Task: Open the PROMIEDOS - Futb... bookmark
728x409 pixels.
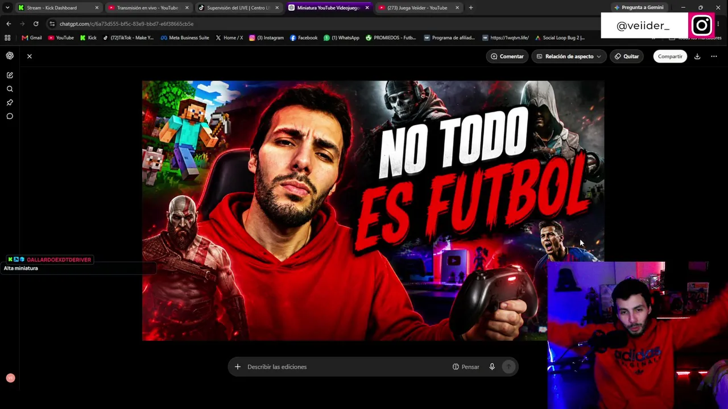Action: point(391,37)
